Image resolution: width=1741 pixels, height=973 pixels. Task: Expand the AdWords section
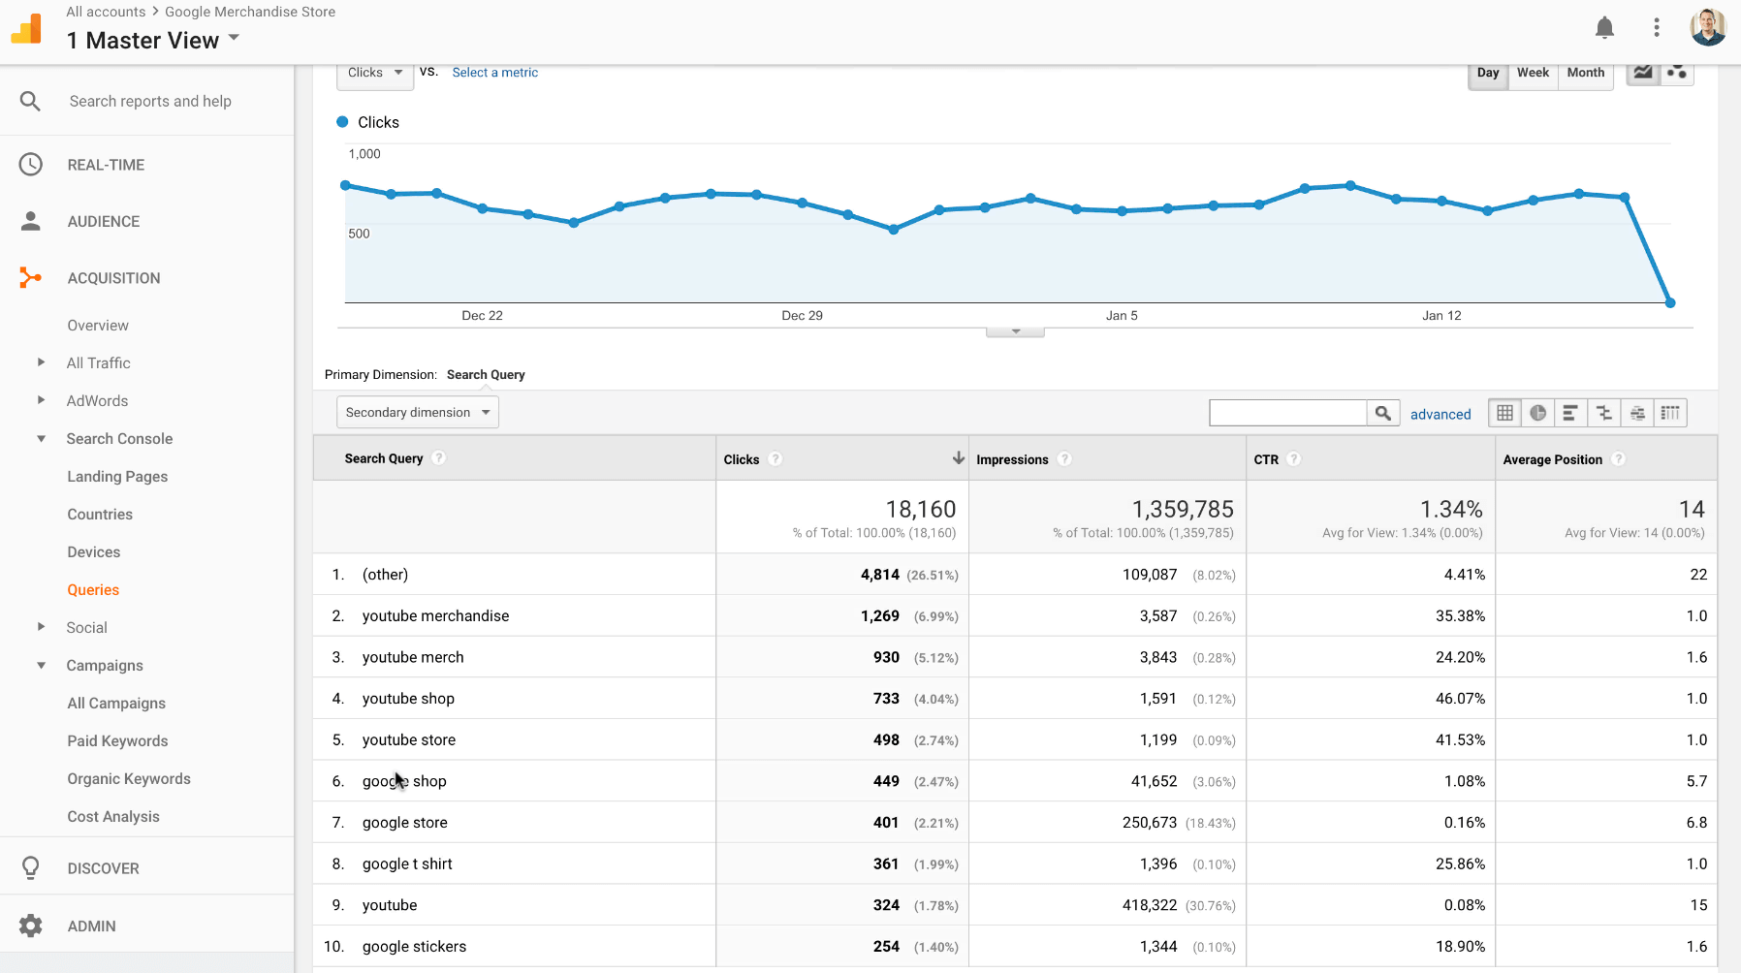(41, 400)
